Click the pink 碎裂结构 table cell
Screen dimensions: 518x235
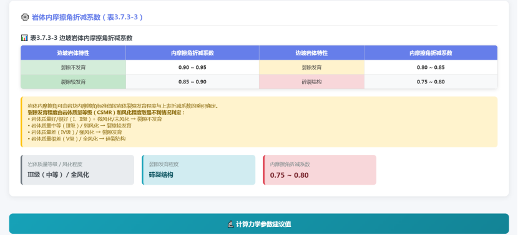[311, 81]
